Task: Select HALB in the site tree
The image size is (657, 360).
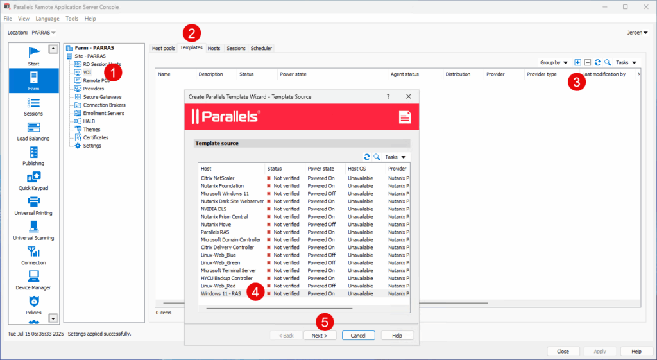Action: 89,121
